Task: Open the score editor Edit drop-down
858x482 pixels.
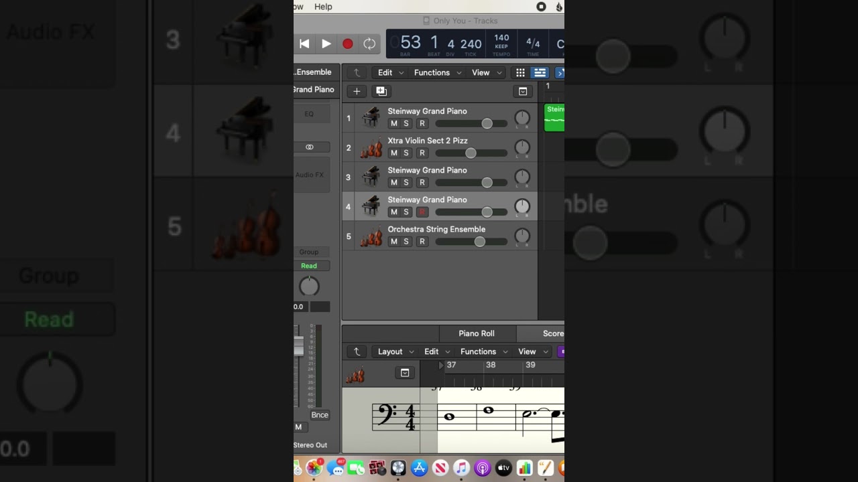Action: point(437,351)
